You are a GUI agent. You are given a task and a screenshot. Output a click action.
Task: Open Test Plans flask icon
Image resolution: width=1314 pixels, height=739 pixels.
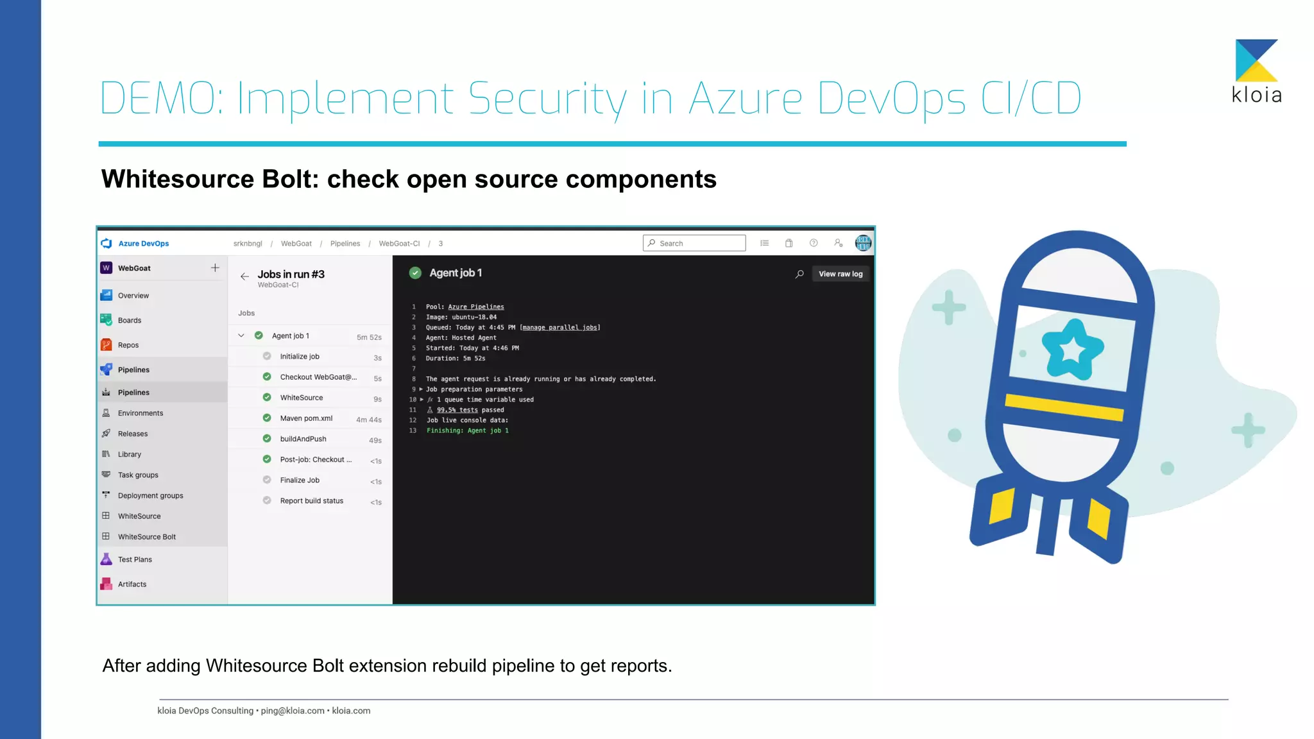click(107, 559)
